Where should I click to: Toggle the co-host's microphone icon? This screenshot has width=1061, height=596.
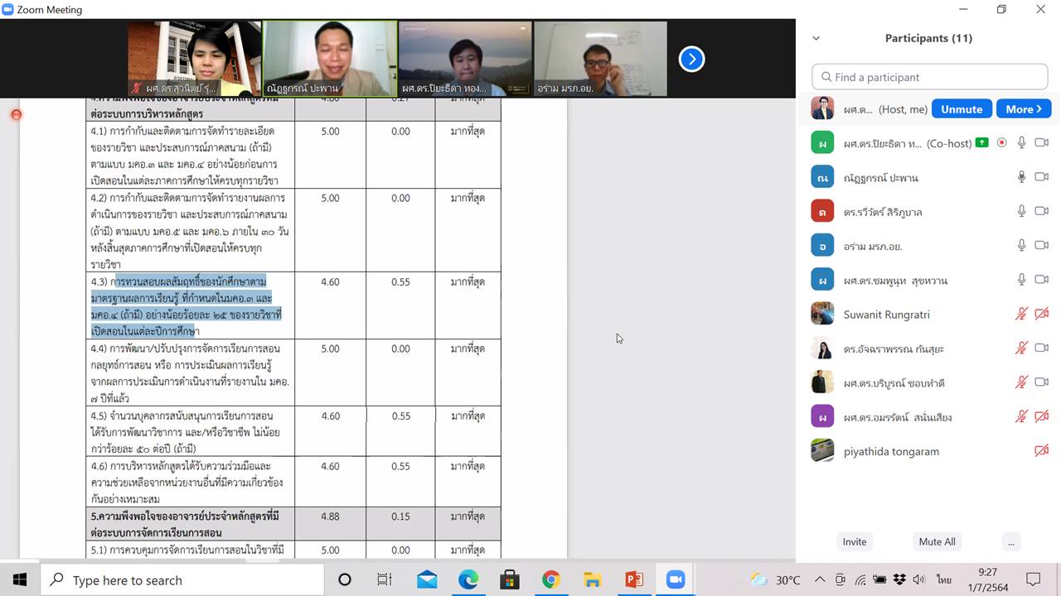[1021, 143]
